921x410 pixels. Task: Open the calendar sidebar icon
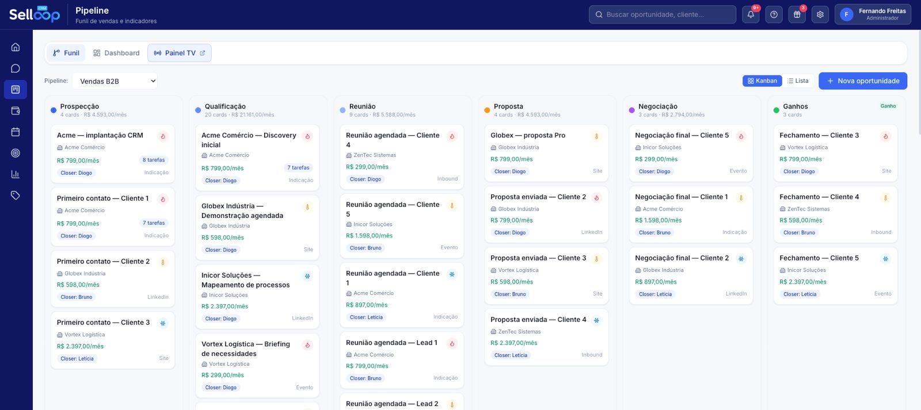coord(16,132)
